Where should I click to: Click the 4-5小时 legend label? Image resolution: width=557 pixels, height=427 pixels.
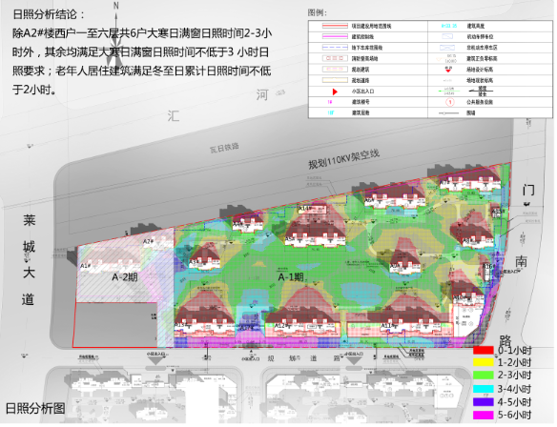514,402
